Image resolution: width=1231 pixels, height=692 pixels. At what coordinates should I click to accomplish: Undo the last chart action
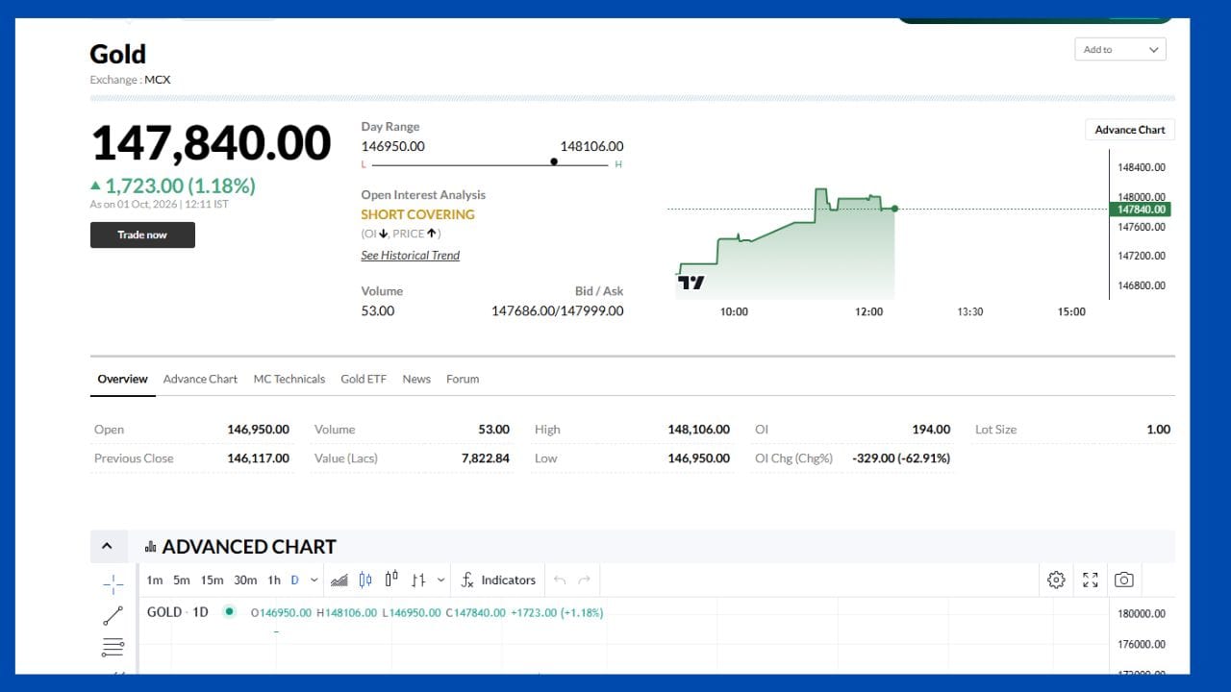pos(560,580)
